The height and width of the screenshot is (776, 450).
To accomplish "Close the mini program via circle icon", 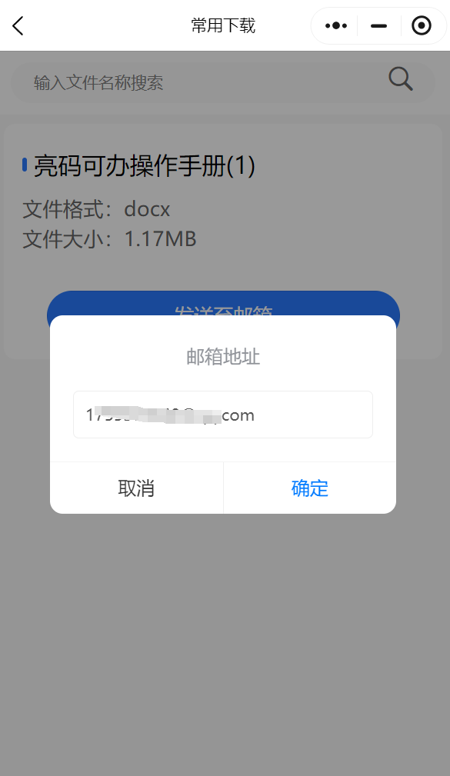I will [x=422, y=25].
